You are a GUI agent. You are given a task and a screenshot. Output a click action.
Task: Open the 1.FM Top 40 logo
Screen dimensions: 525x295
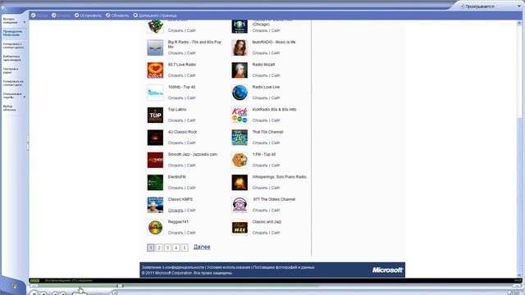click(240, 160)
